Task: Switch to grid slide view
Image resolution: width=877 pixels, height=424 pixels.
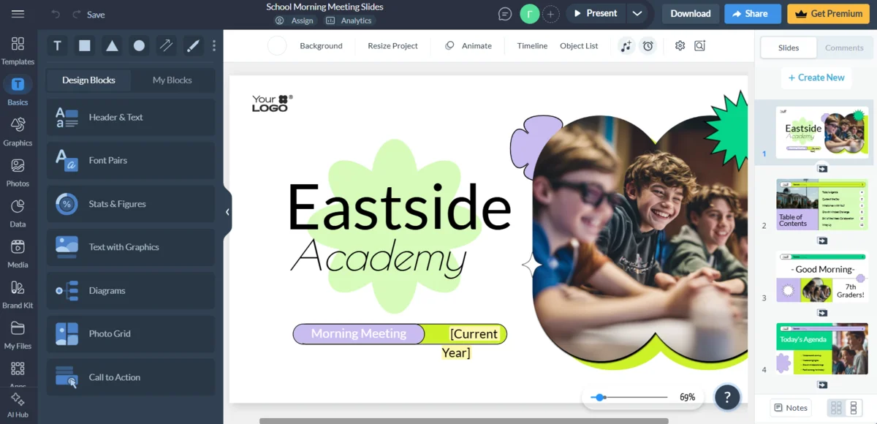Action: [836, 408]
